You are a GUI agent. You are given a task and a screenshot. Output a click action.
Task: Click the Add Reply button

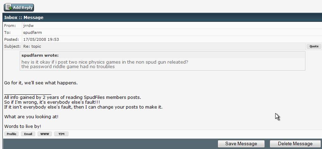(19, 7)
